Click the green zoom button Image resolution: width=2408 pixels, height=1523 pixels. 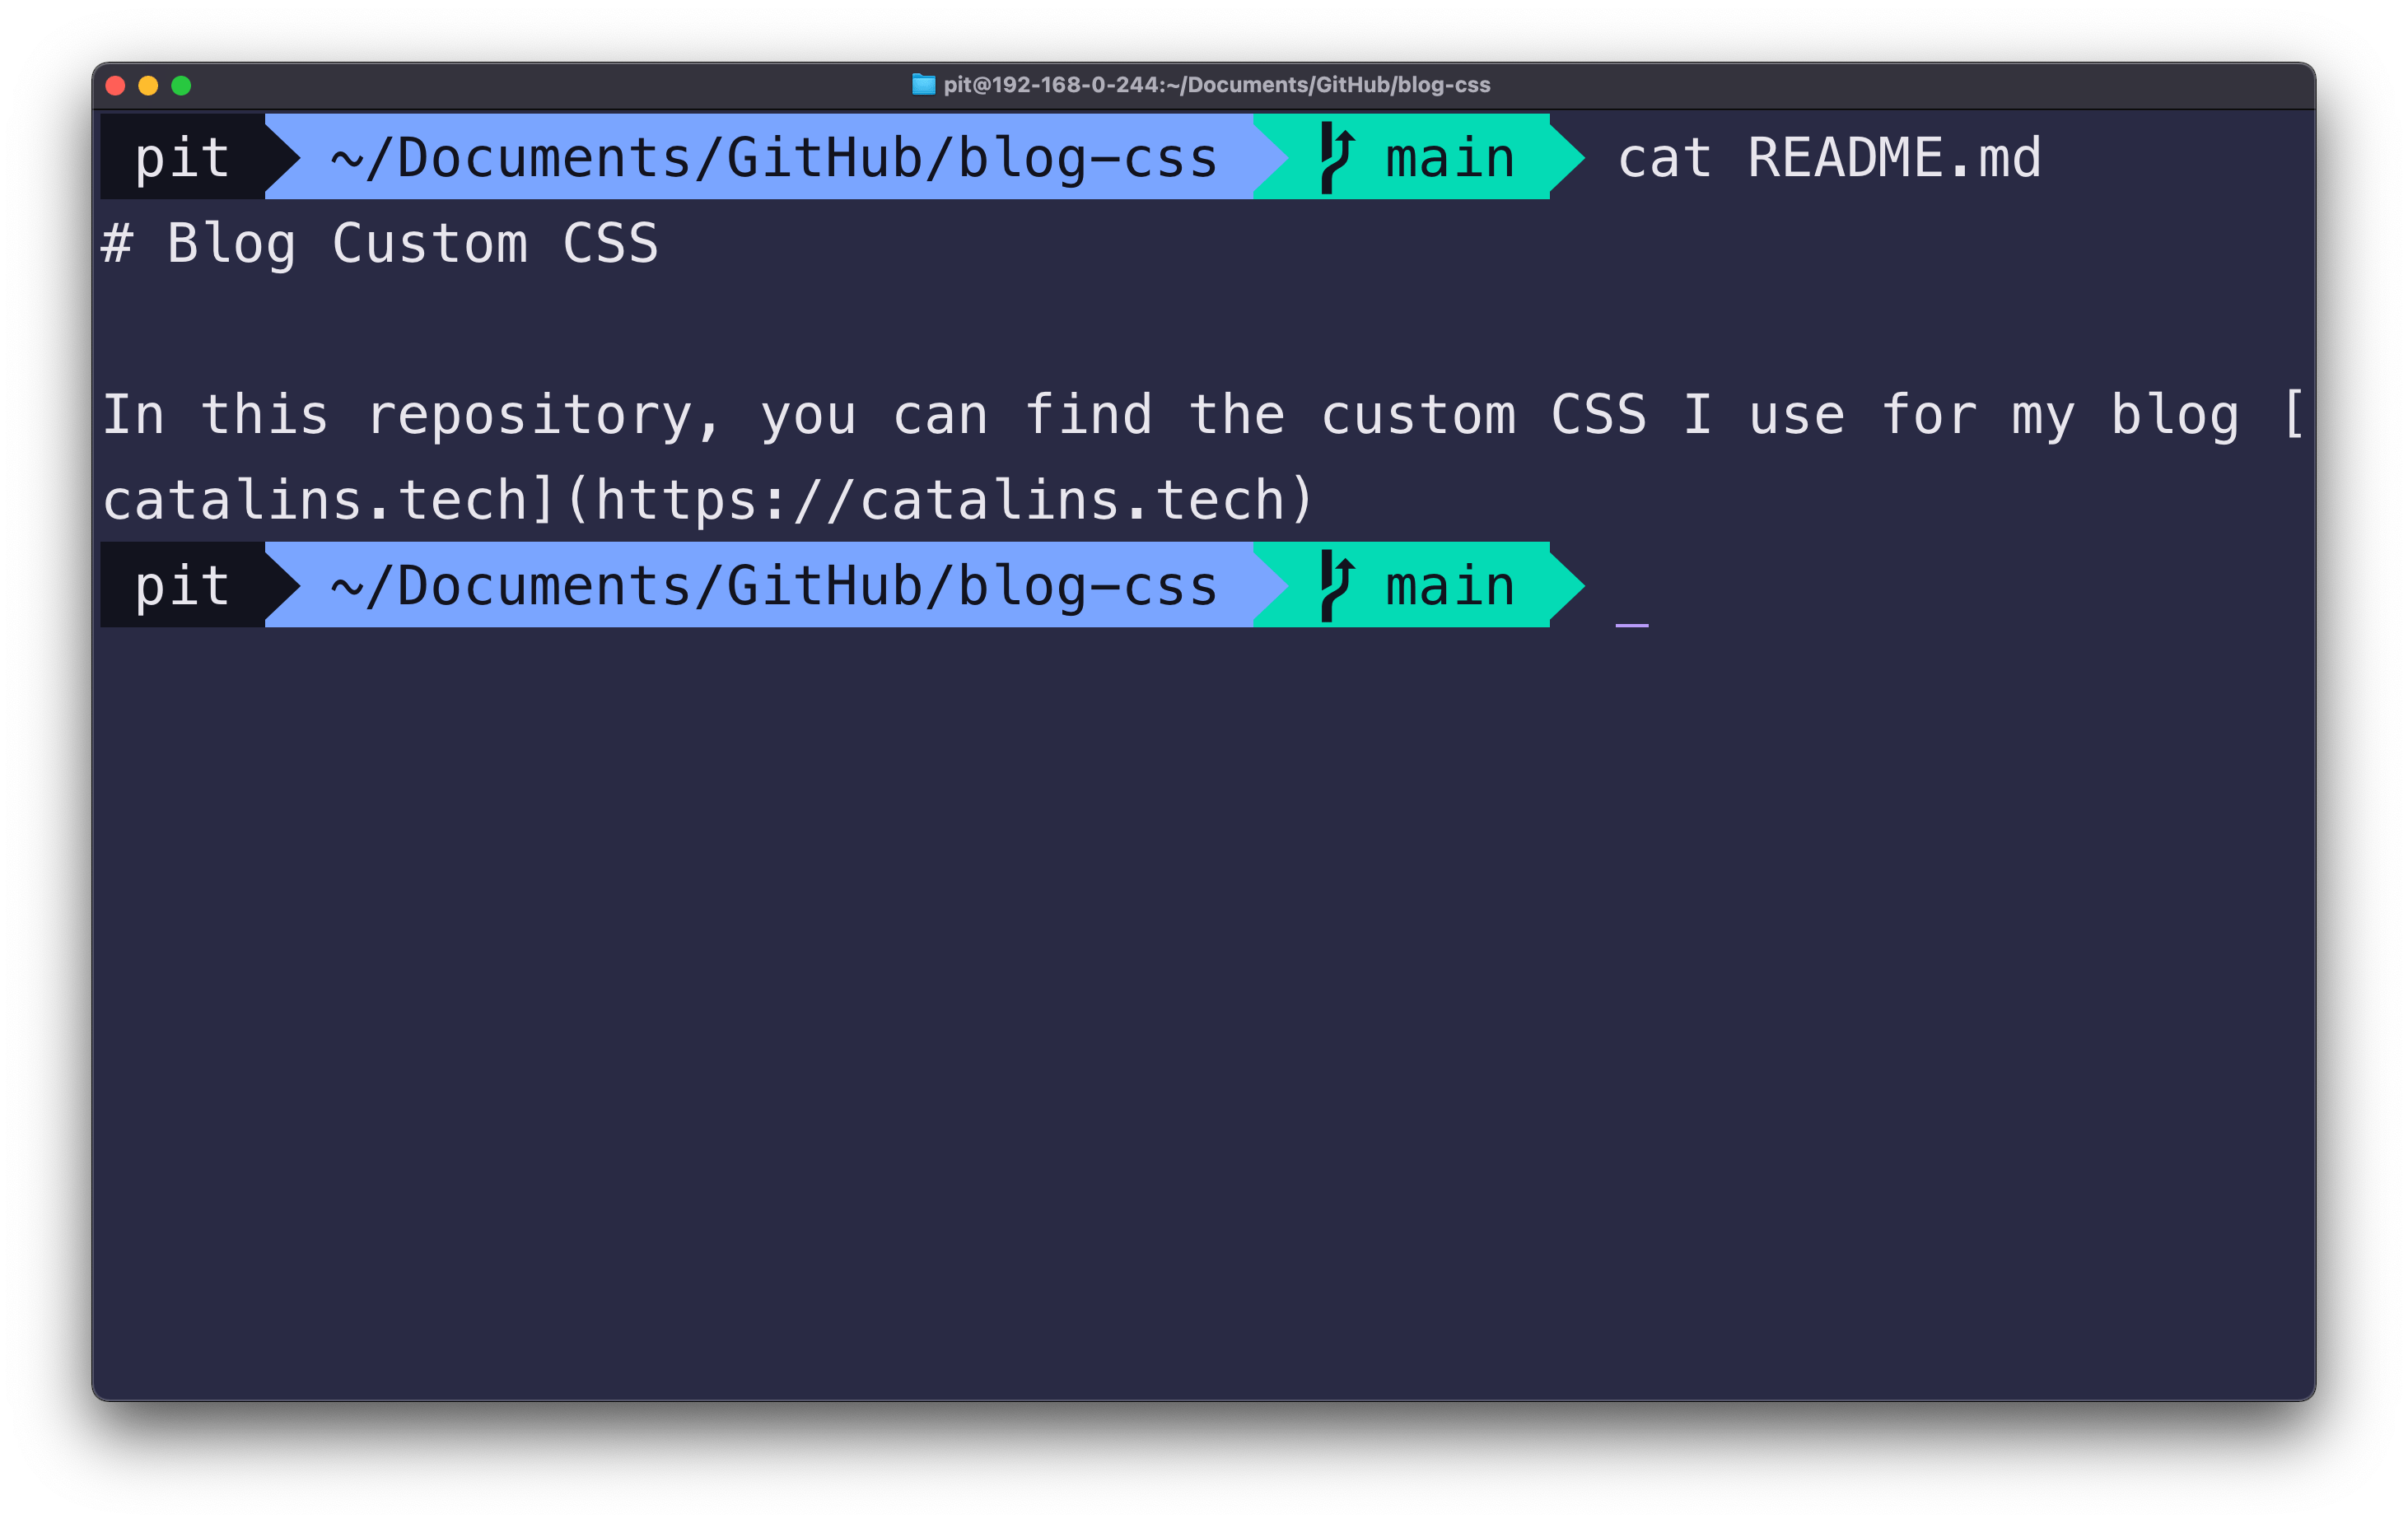coord(182,86)
